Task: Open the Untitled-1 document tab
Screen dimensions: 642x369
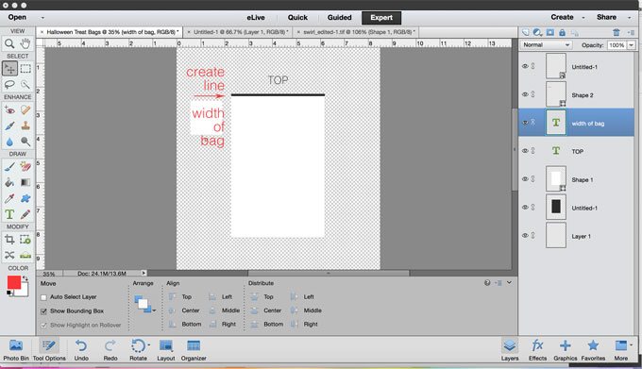Action: [x=241, y=32]
